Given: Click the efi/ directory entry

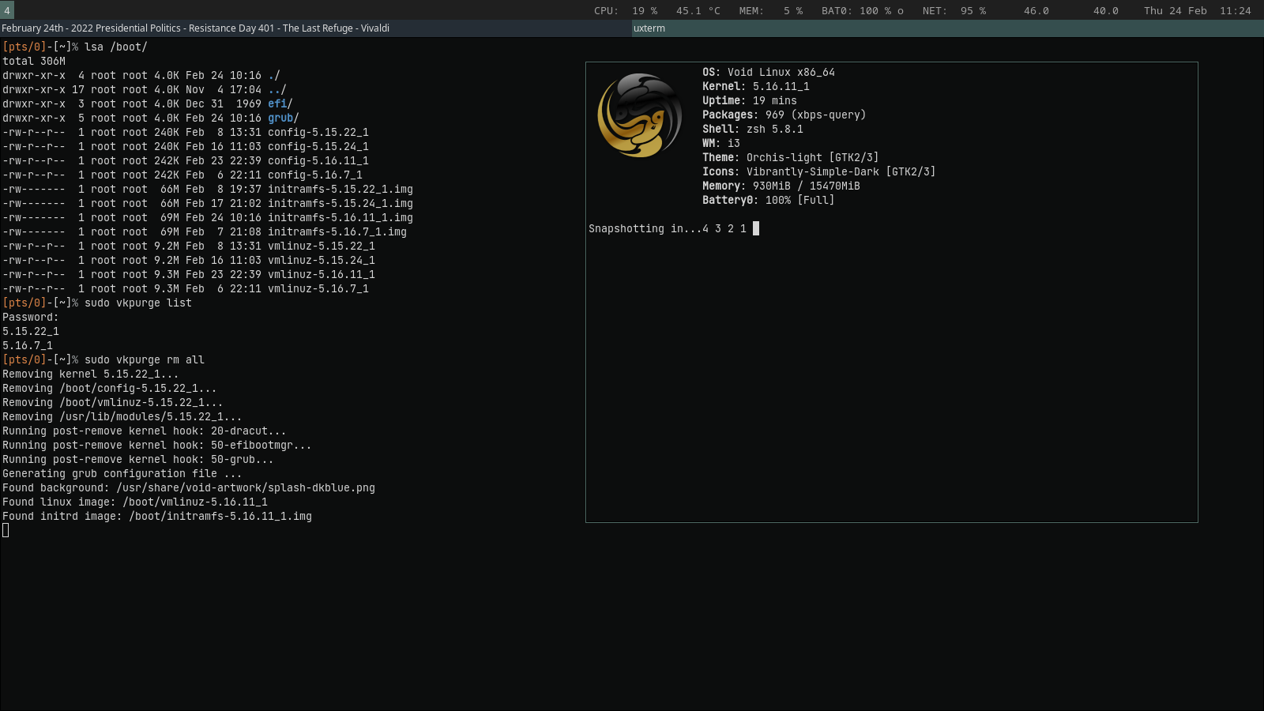Looking at the screenshot, I should pyautogui.click(x=280, y=103).
